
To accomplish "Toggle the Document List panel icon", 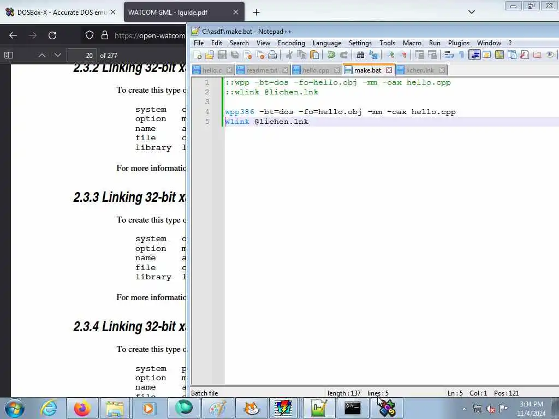I will pyautogui.click(x=512, y=55).
